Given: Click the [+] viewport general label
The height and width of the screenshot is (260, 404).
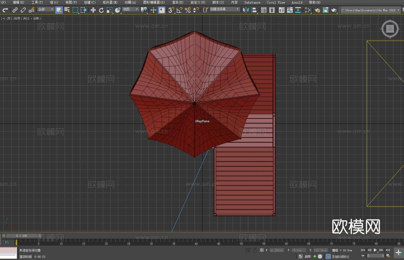Looking at the screenshot, I should (3, 18).
